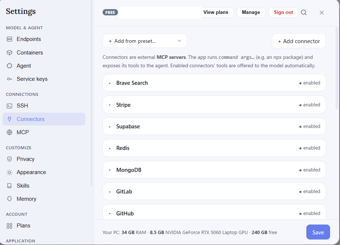Expand the Redis connector arrow
The width and height of the screenshot is (340, 245).
click(x=110, y=148)
